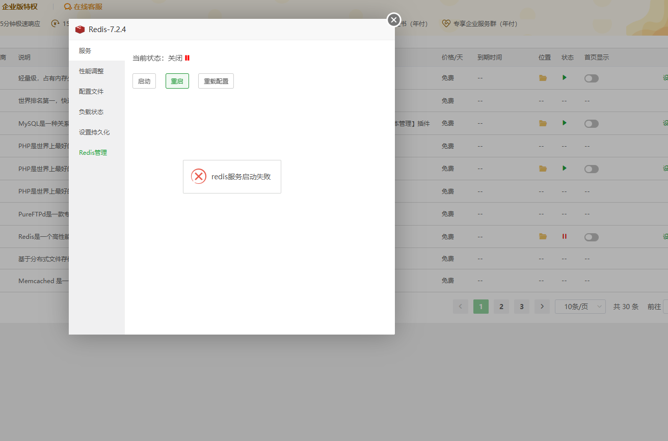This screenshot has width=668, height=441.
Task: Click green running status icon in MySQL row
Action: [565, 123]
